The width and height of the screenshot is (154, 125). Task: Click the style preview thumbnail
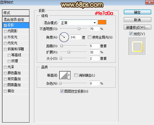tap(137, 46)
